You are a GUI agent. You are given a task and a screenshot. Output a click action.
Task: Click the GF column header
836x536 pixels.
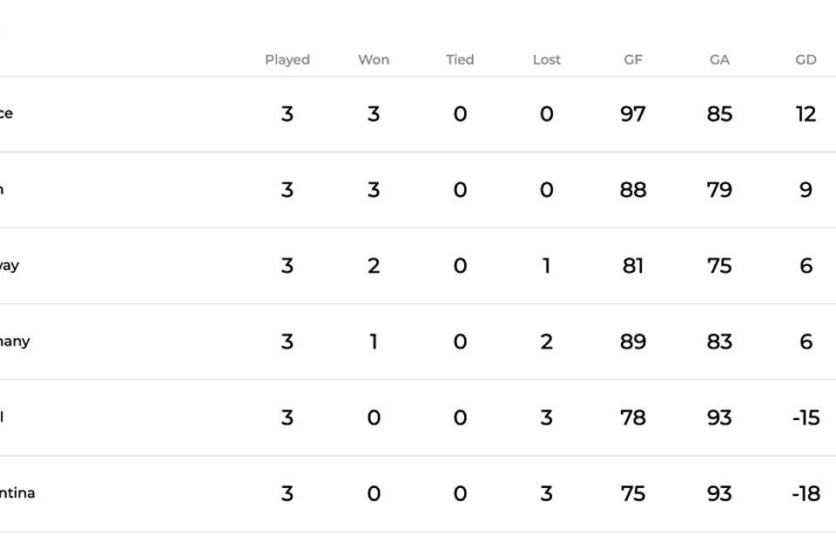pos(633,59)
